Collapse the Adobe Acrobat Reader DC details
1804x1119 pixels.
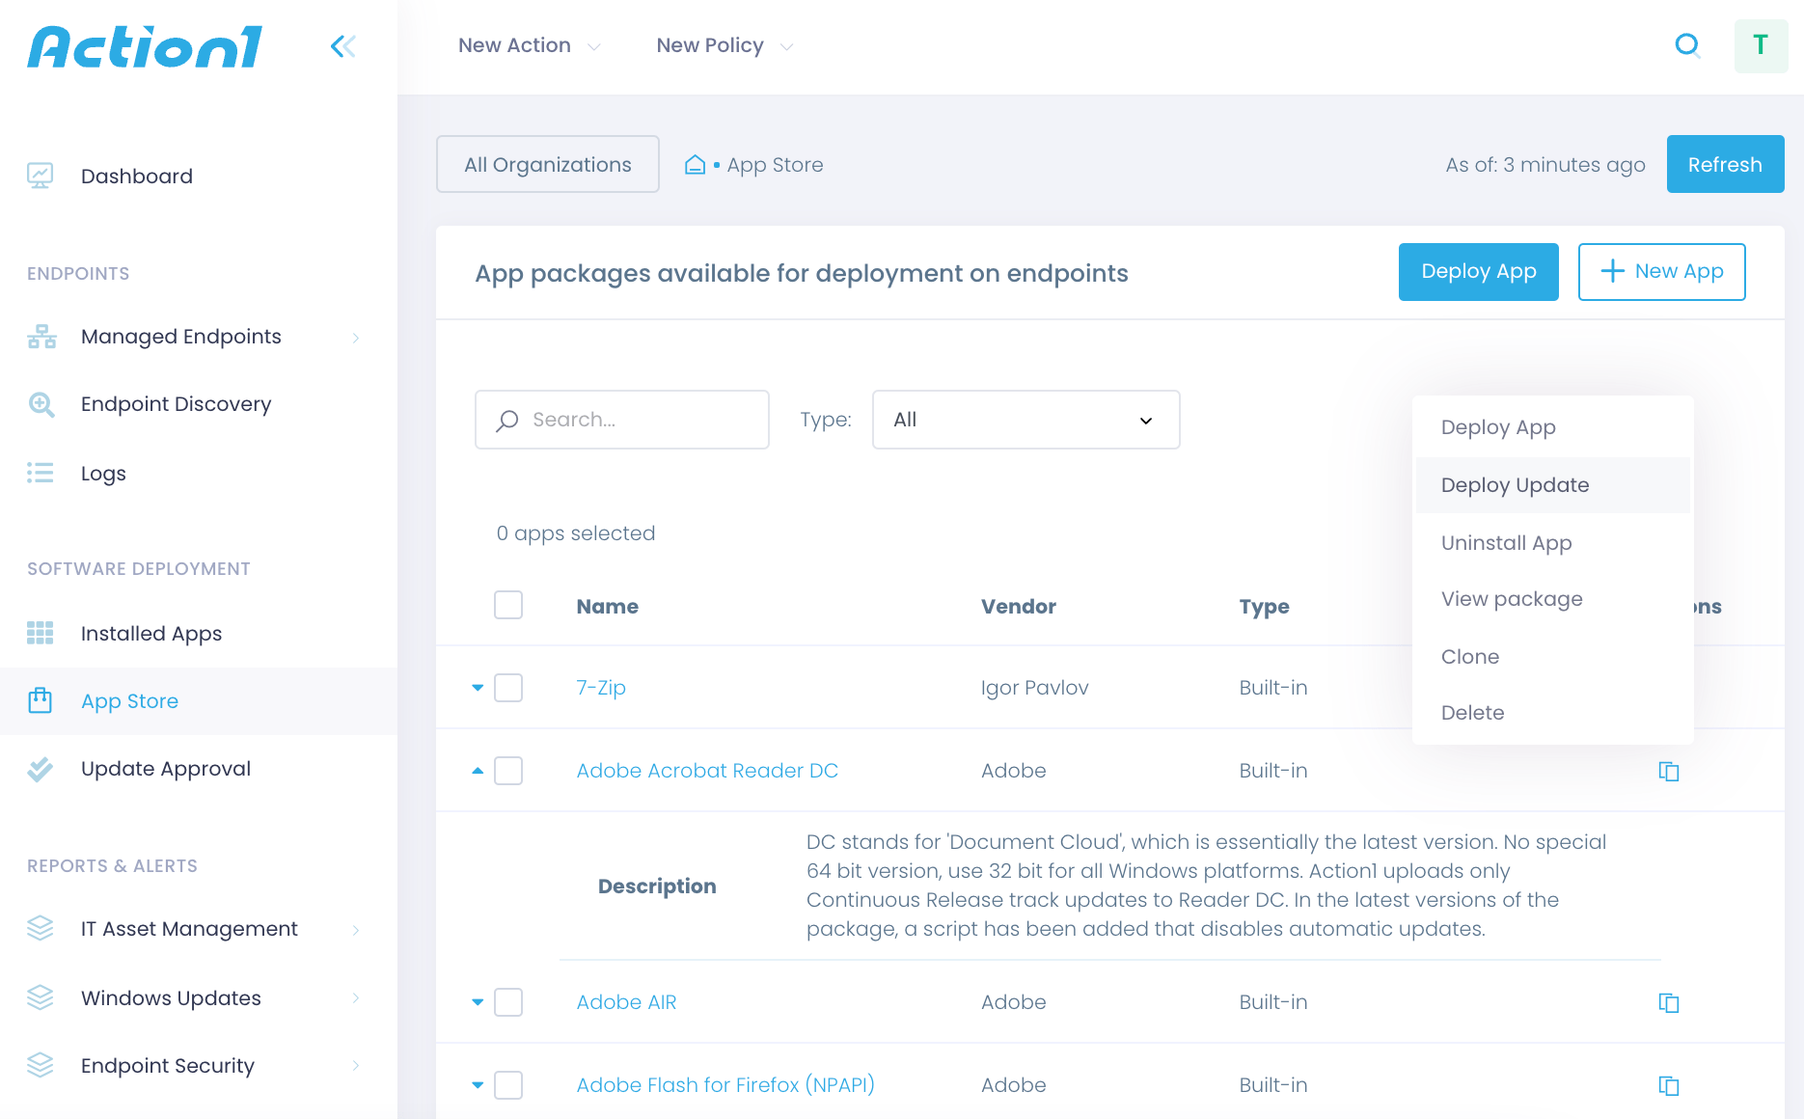click(x=478, y=771)
